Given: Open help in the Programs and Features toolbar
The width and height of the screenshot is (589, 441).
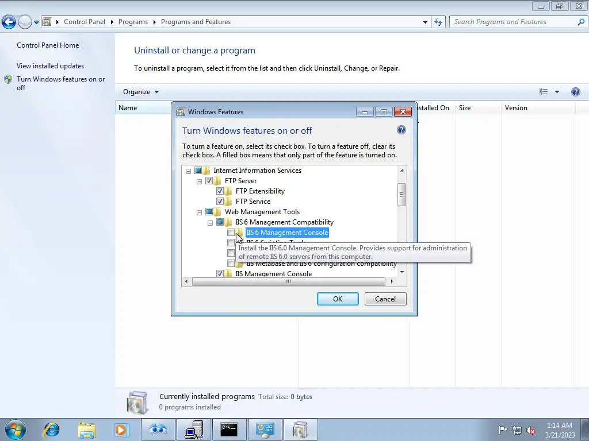Looking at the screenshot, I should point(575,92).
